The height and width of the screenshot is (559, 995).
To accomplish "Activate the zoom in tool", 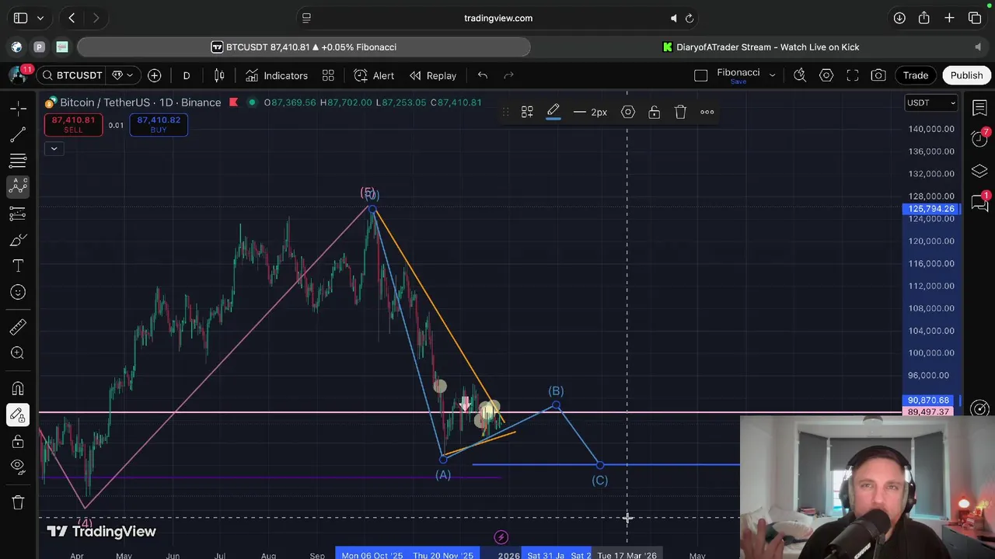I will (18, 354).
